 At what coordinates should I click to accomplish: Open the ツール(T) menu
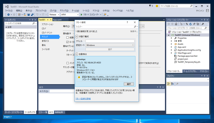86,10
